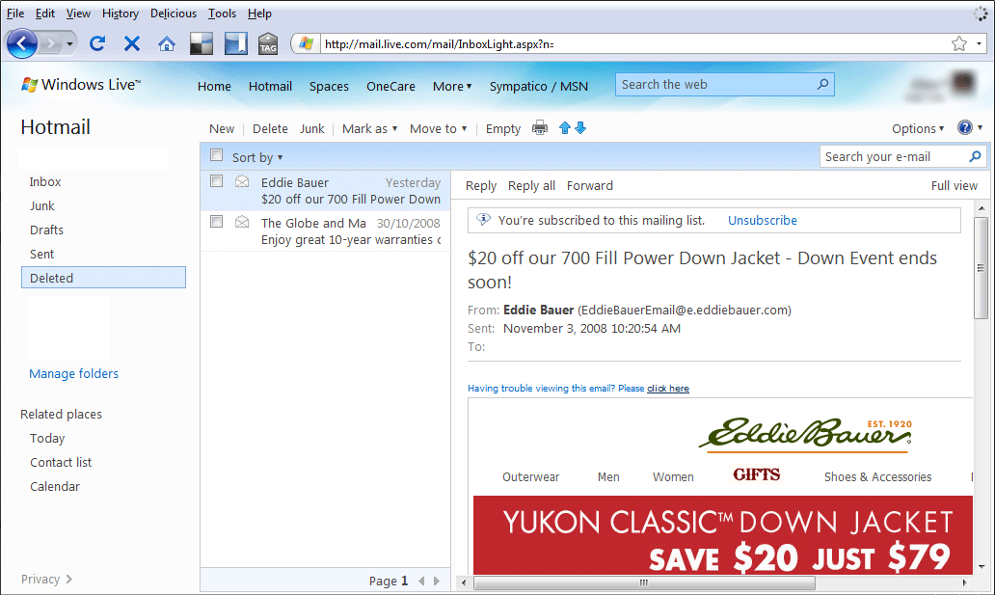Check The Globe and Mail message checkbox
The width and height of the screenshot is (995, 595).
216,221
